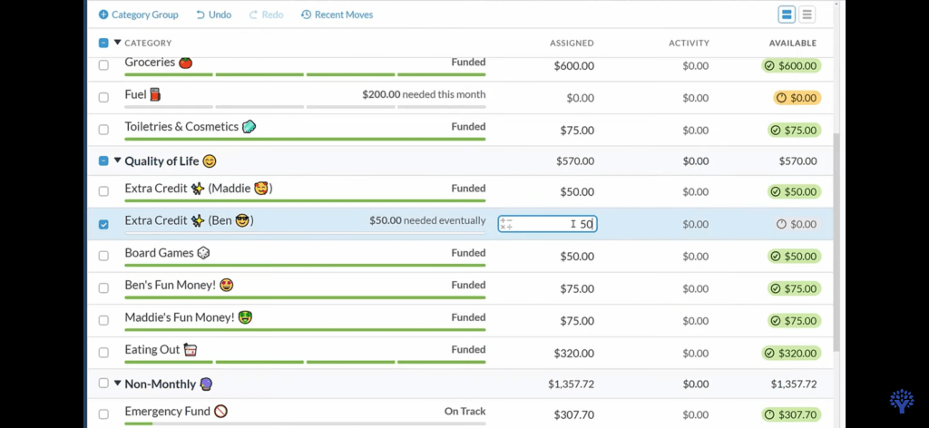929x428 pixels.
Task: Click the Undo button
Action: pos(213,15)
